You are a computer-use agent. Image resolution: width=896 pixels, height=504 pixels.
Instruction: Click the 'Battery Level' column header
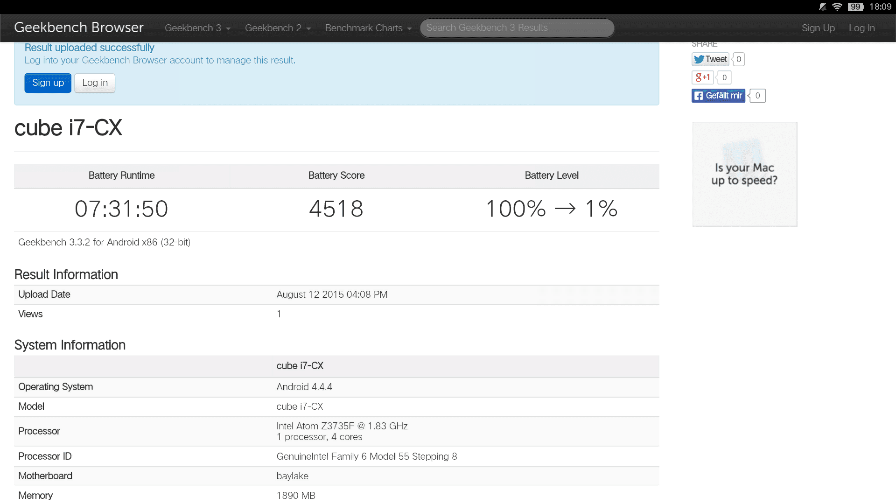552,175
